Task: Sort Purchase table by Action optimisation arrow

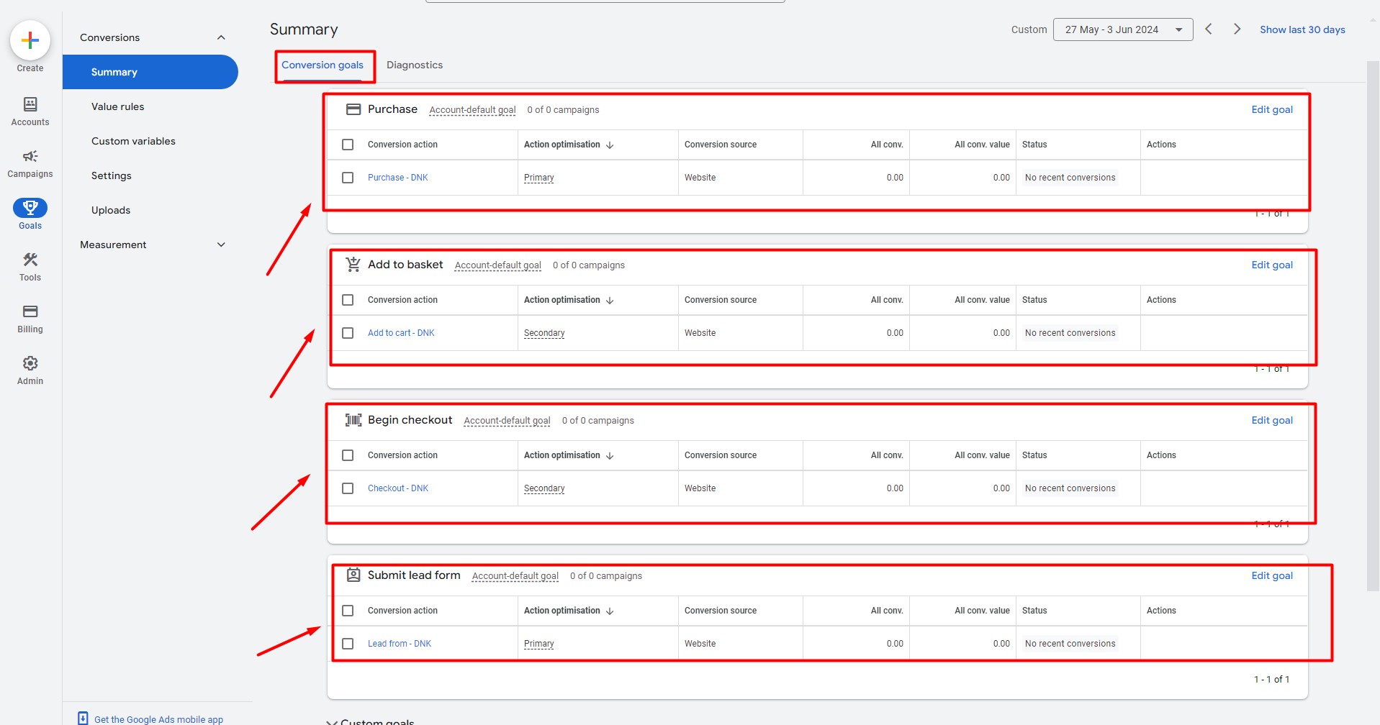Action: coord(610,145)
